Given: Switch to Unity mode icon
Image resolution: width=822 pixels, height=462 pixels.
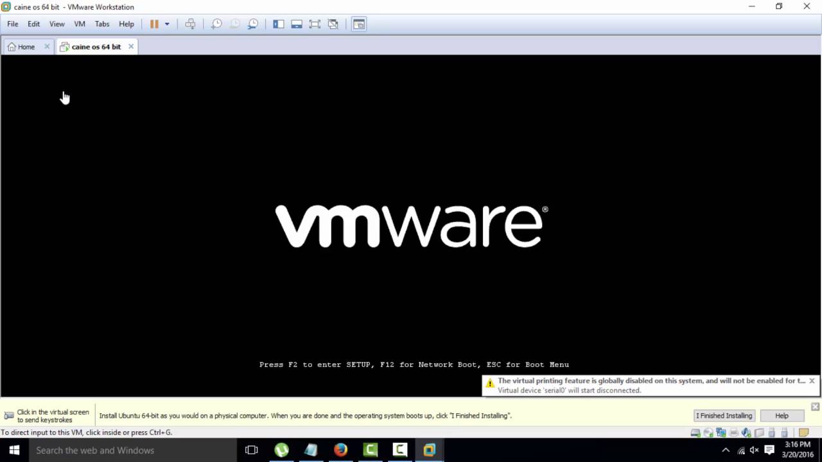Looking at the screenshot, I should click(333, 24).
